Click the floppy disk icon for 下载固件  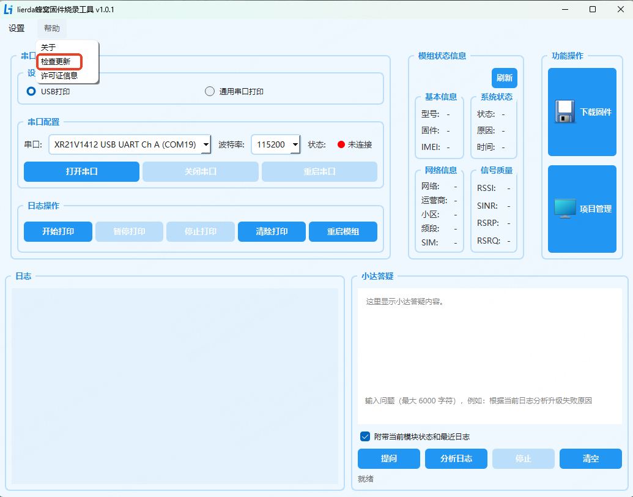point(565,111)
